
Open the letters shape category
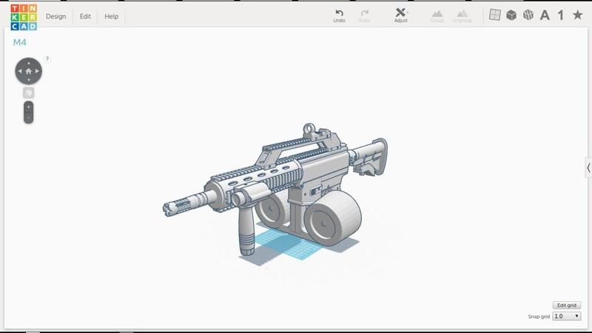pyautogui.click(x=545, y=15)
